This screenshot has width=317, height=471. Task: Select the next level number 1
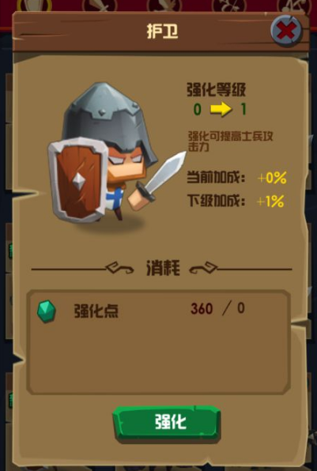[x=243, y=110]
